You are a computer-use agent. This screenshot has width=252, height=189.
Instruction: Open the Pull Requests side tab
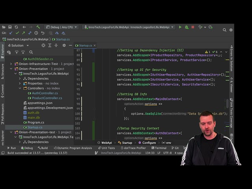tap(3, 114)
